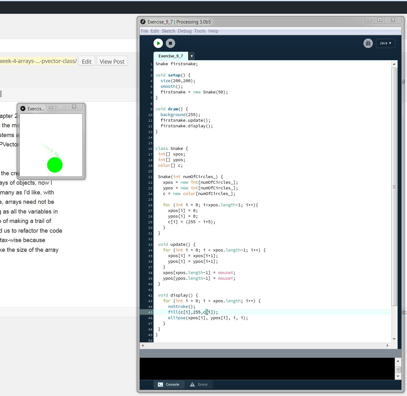Click the View Post button

[x=112, y=61]
